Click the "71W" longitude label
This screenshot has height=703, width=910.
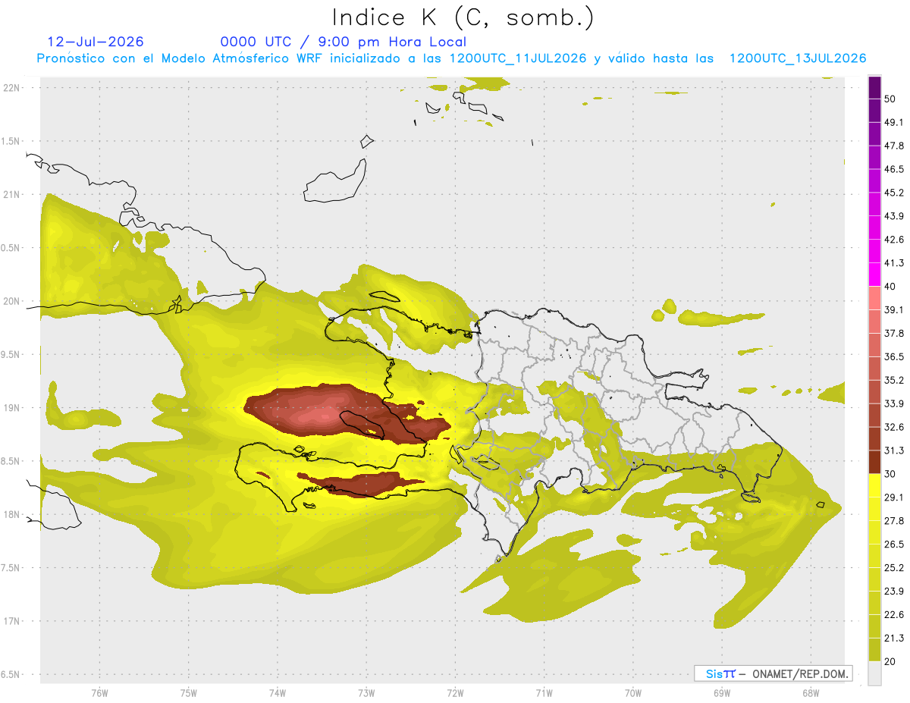[x=544, y=693]
